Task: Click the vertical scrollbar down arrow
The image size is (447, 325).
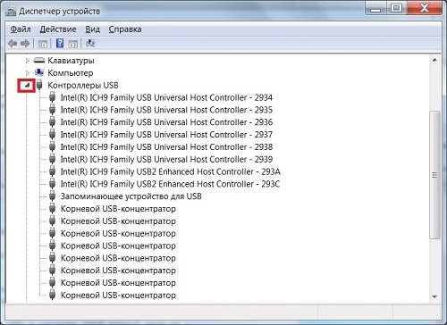Action: click(x=434, y=296)
